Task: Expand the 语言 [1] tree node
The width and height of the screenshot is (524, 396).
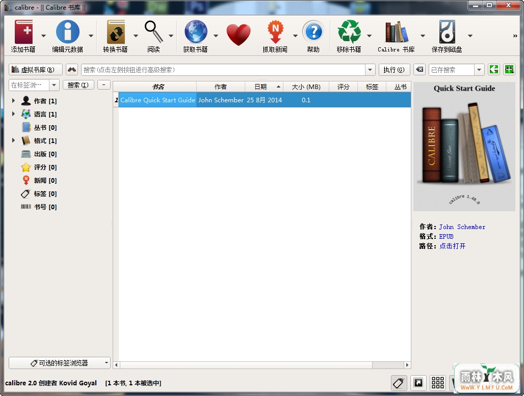Action: point(13,114)
